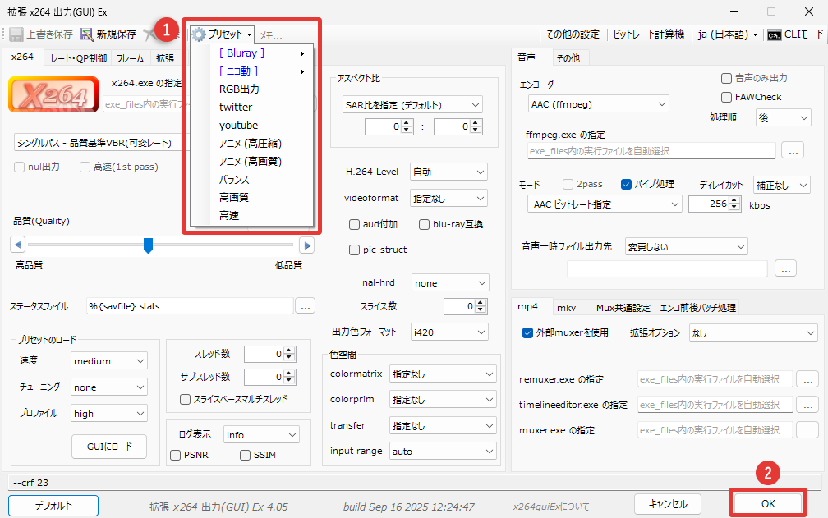Enable the aud付加 checkbox
The width and height of the screenshot is (828, 518).
tap(355, 224)
